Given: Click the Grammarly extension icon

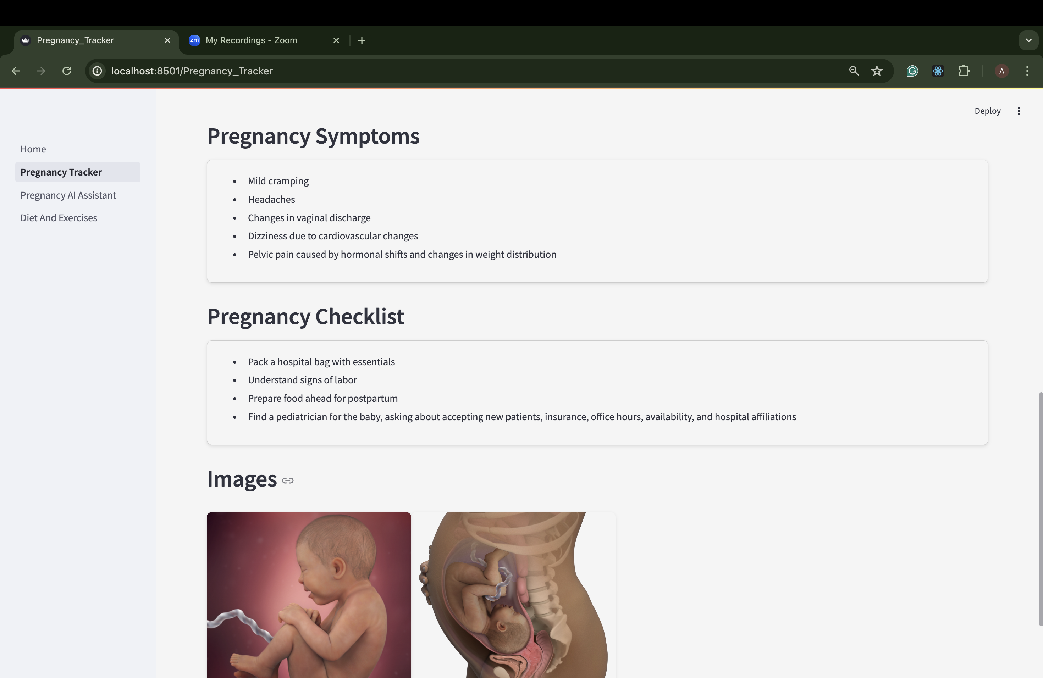Looking at the screenshot, I should [912, 71].
